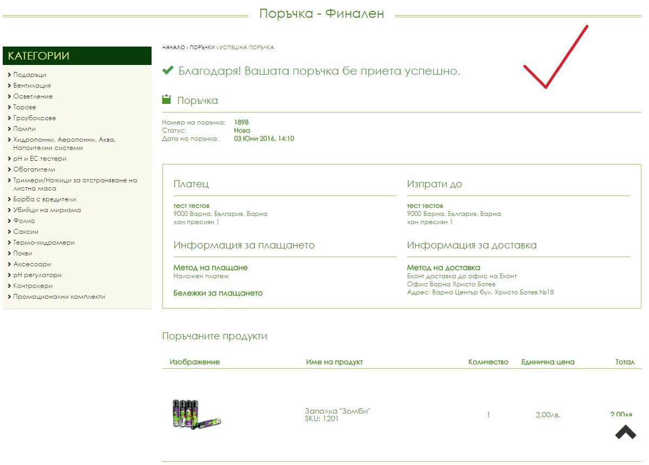Go to Обогатители category
649x465 pixels.
34,169
